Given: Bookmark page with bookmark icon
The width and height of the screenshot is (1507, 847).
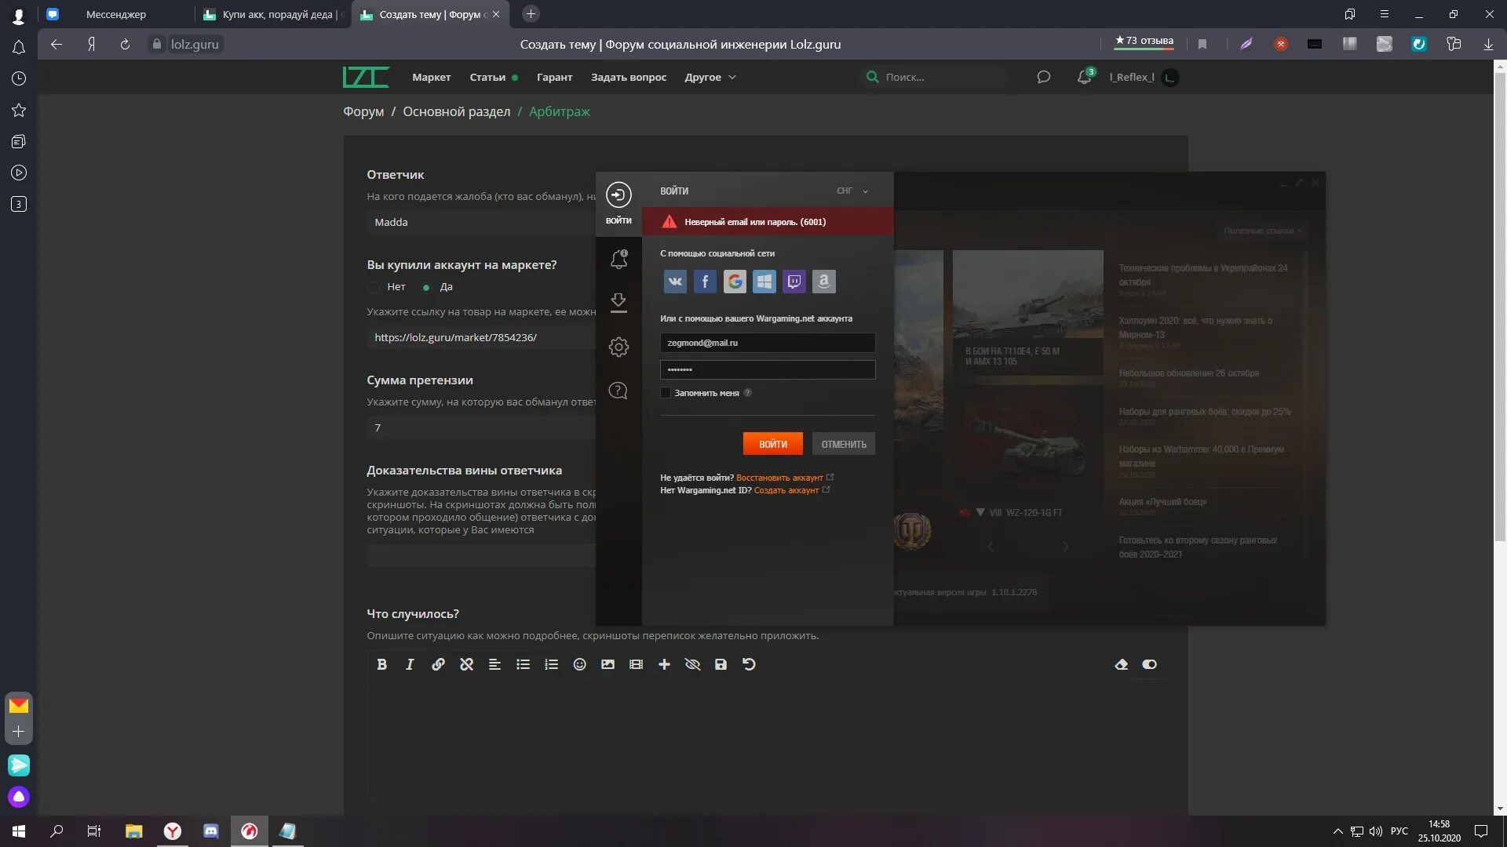Looking at the screenshot, I should (1202, 44).
